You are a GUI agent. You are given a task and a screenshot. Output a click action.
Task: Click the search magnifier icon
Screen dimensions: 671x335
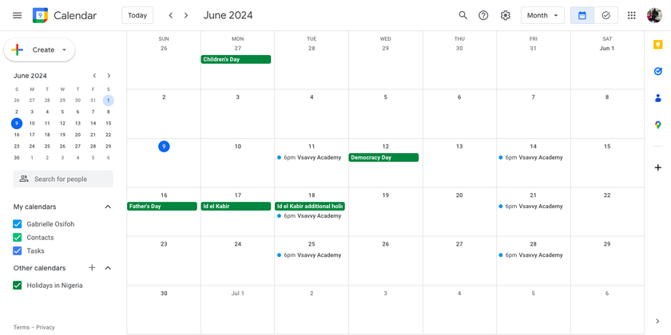click(x=463, y=15)
